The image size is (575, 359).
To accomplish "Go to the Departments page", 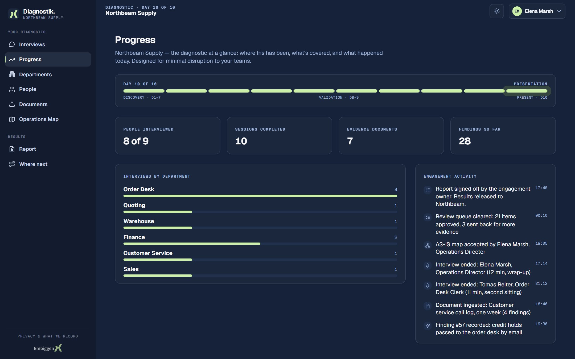I will [x=48, y=74].
